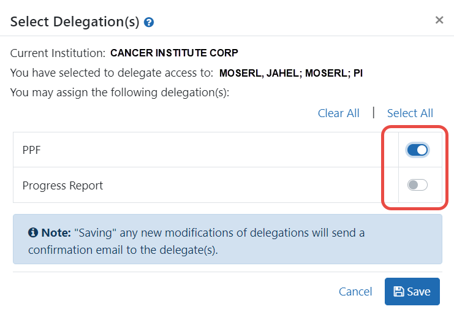Click the Select Delegation(s) dialog title
This screenshot has height=328, width=454.
coord(75,22)
